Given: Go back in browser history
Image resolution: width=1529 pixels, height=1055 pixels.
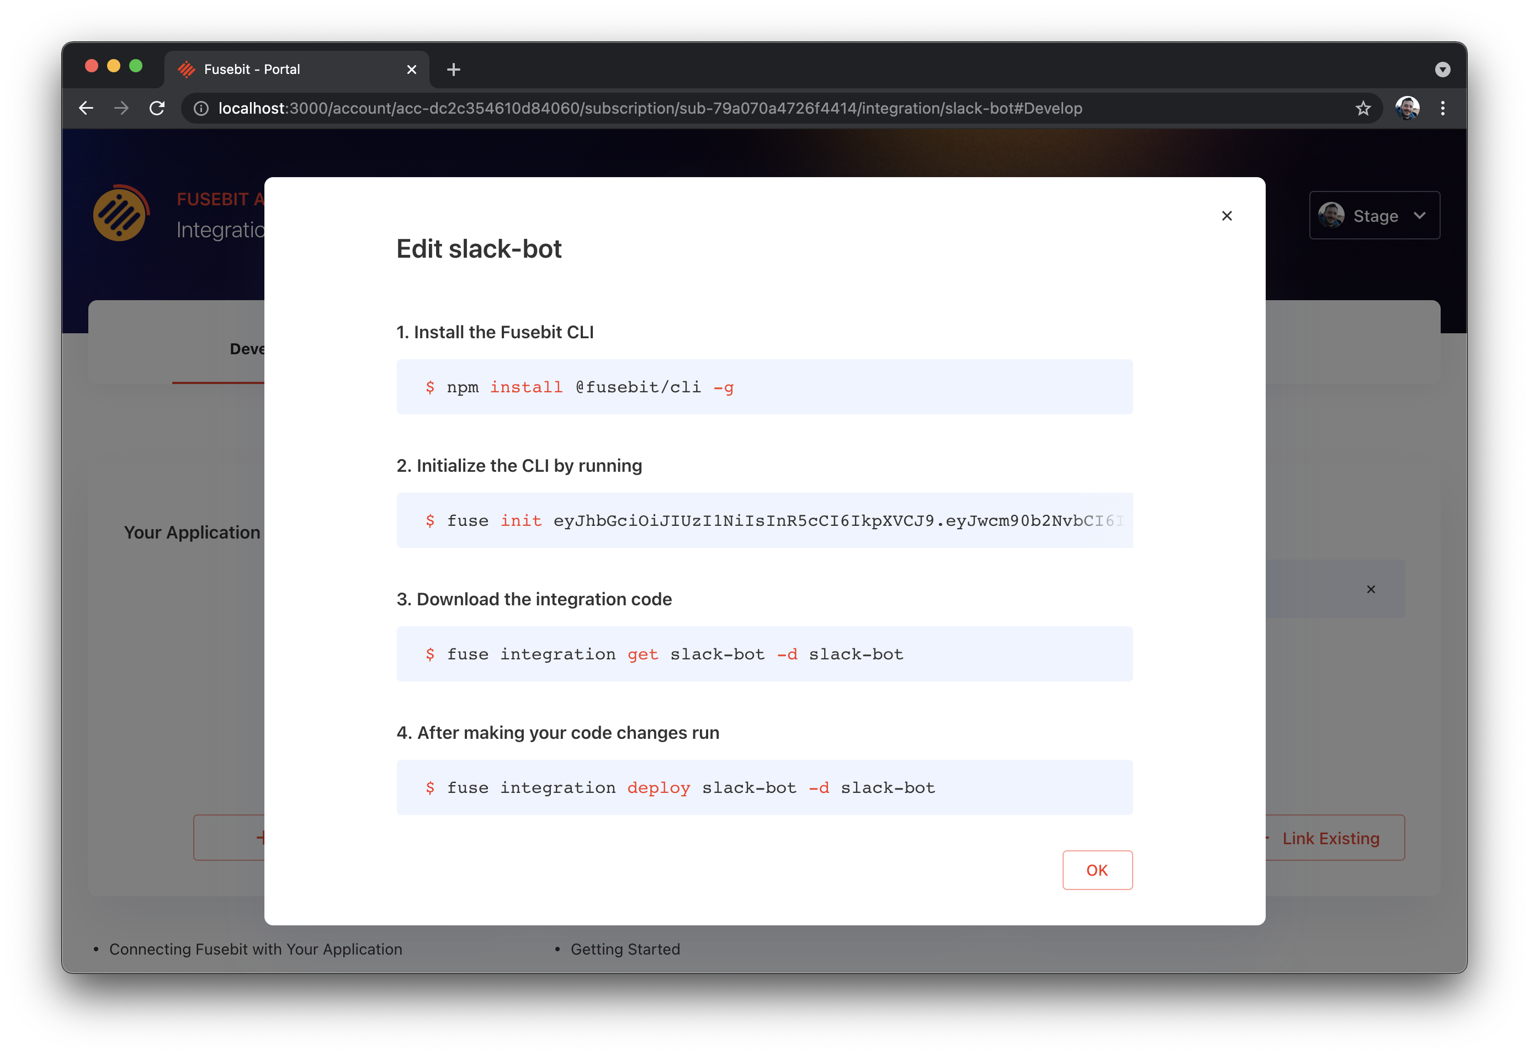Looking at the screenshot, I should [x=86, y=108].
